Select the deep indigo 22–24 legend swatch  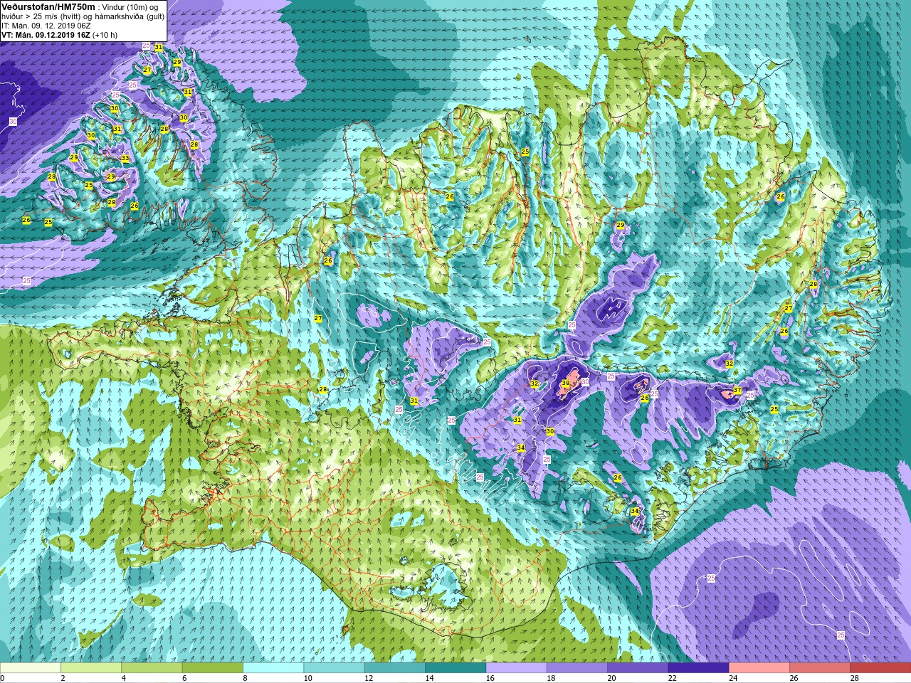click(698, 668)
